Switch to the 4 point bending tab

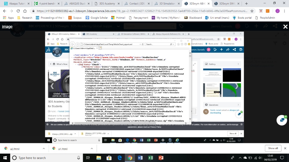coord(47,4)
